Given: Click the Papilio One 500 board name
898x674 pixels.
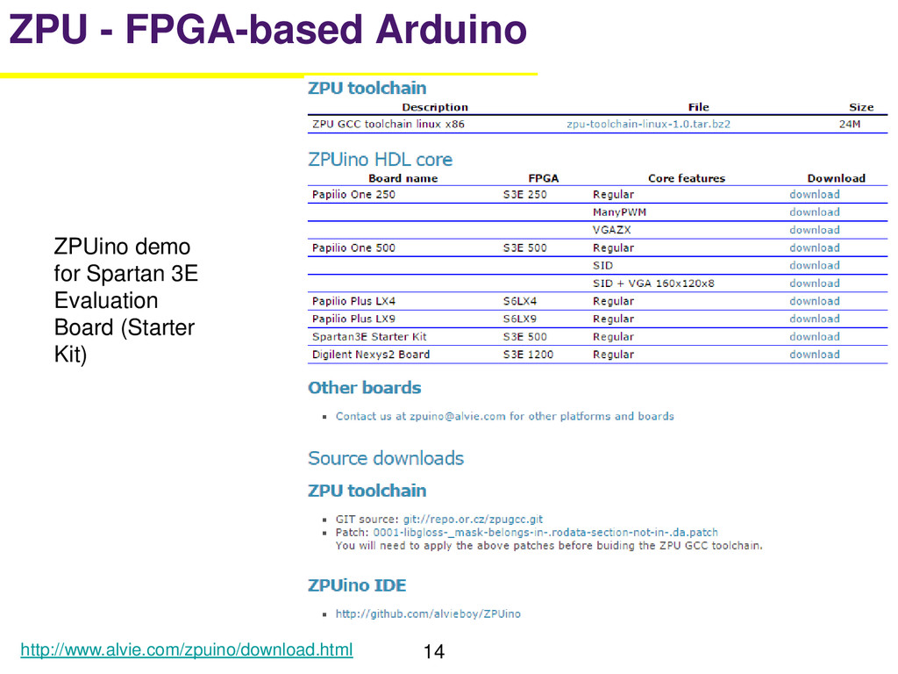Looking at the screenshot, I should coord(353,247).
